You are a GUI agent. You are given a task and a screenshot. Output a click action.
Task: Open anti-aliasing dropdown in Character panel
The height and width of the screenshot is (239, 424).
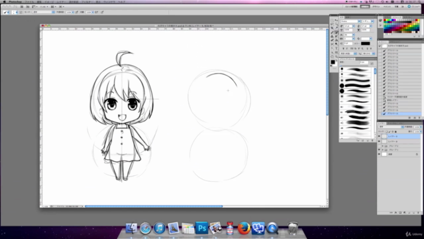(369, 53)
